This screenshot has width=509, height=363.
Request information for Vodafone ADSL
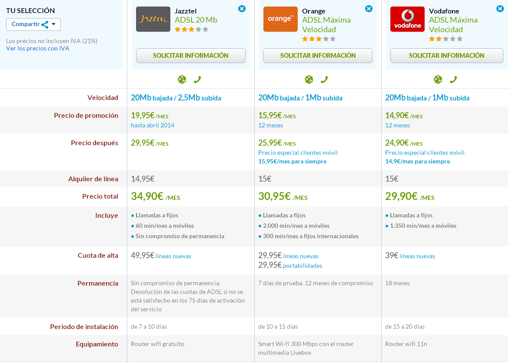(x=447, y=56)
